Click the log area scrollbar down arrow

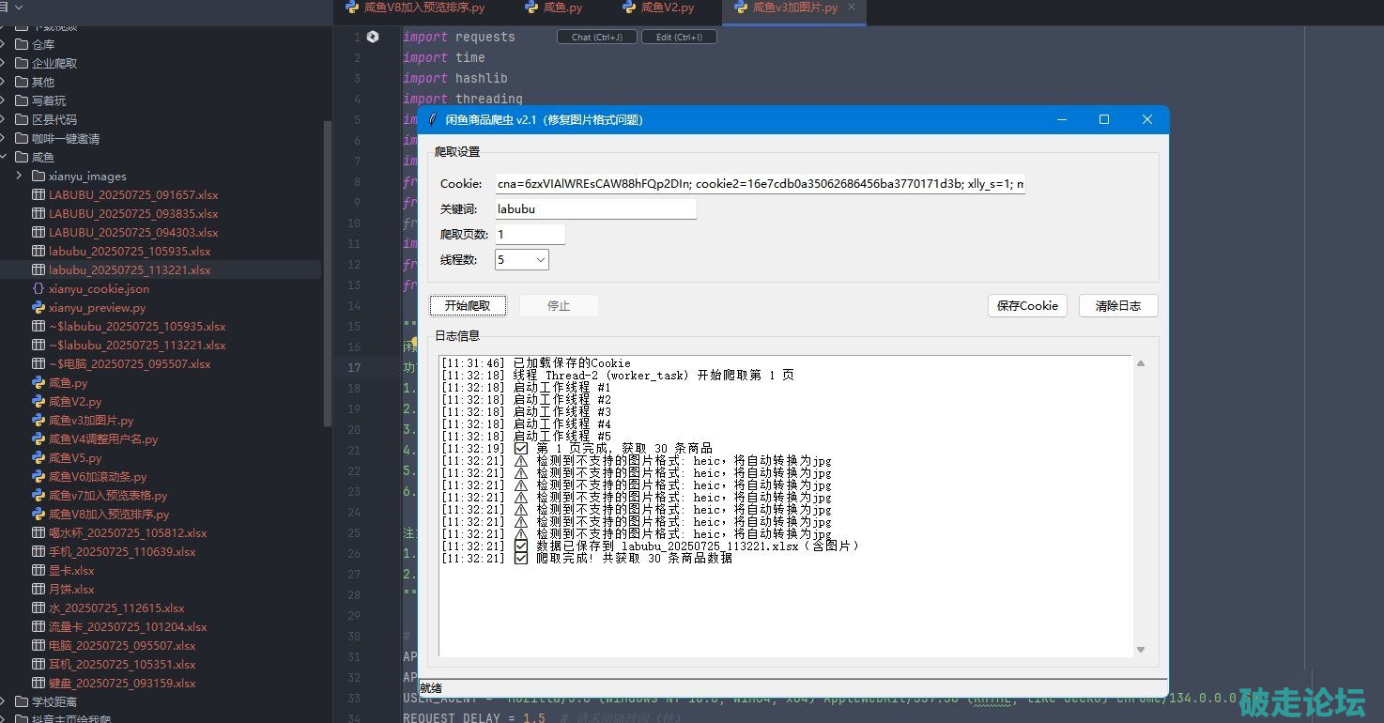pos(1141,650)
